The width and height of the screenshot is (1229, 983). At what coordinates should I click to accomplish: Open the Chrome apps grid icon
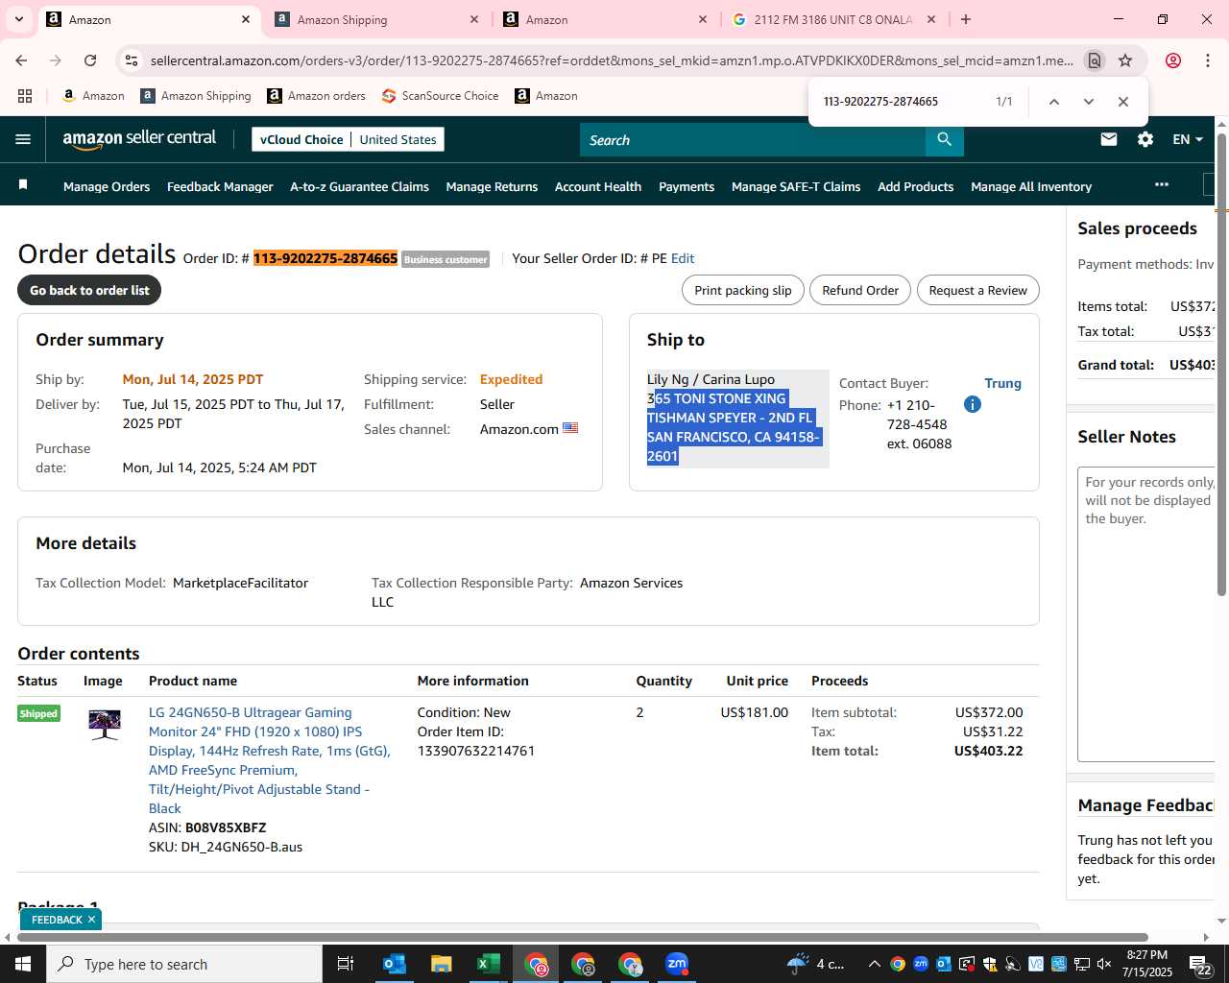[x=25, y=96]
